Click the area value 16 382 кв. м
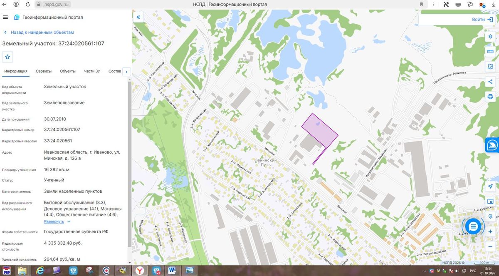This screenshot has height=276, width=499. coord(57,170)
